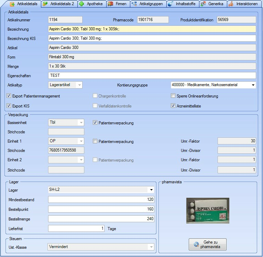Click the Gehe zu pharmavista button
Viewport: 263px width, 257px height.
point(207,244)
